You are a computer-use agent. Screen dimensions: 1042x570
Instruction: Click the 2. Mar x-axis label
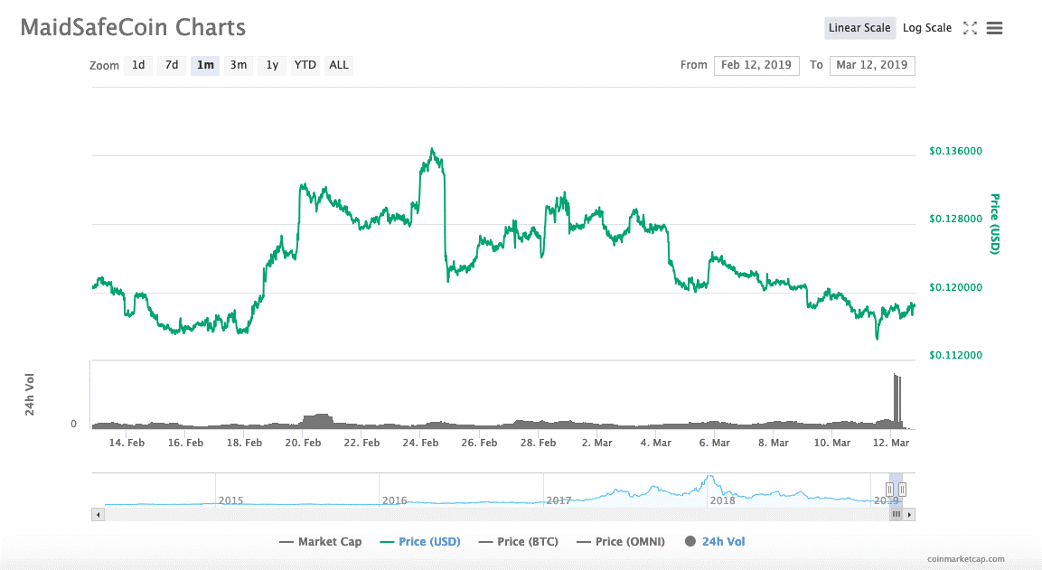point(596,444)
